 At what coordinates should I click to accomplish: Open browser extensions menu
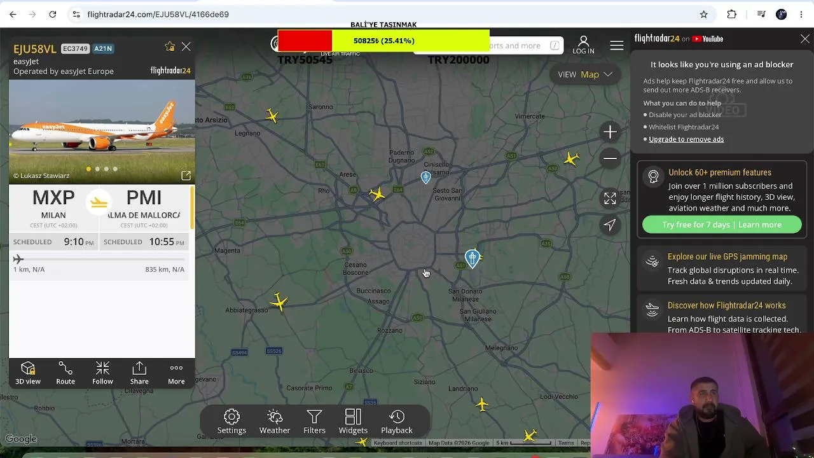tap(732, 14)
